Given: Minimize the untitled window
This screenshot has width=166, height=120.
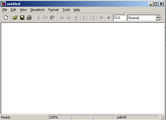Looking at the screenshot, I should pyautogui.click(x=151, y=4).
